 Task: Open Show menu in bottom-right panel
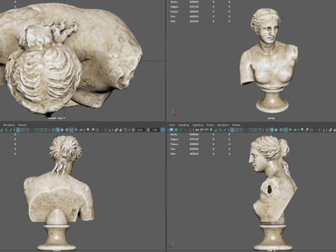pyautogui.click(x=210, y=125)
